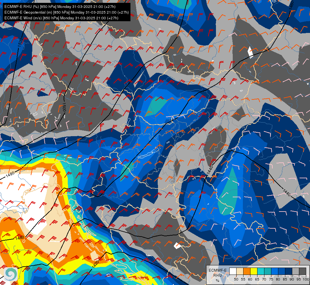
Task: Click the beige 50-55% legend swatch
Action: 240,271
